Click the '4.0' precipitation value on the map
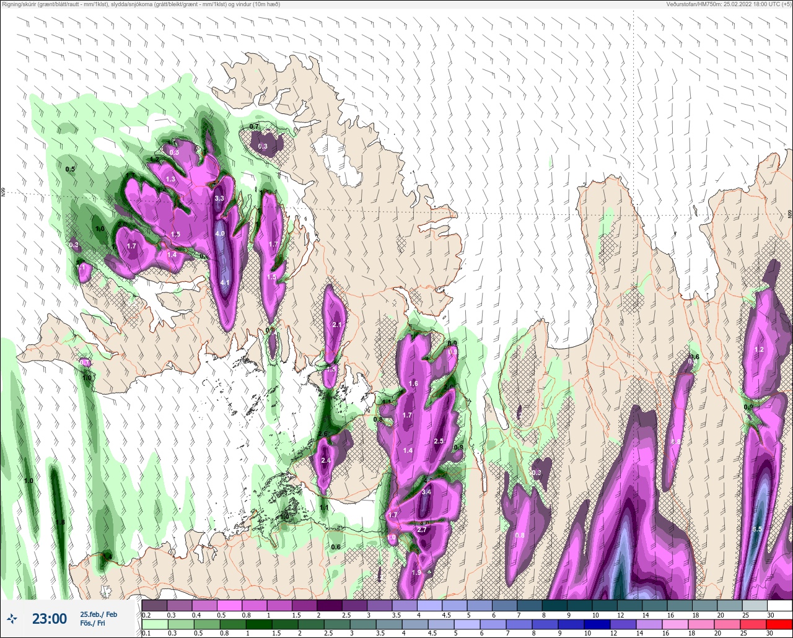 pos(220,234)
